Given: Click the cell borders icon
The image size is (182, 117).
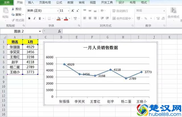Looking at the screenshot, I should pyautogui.click(x=49, y=18).
